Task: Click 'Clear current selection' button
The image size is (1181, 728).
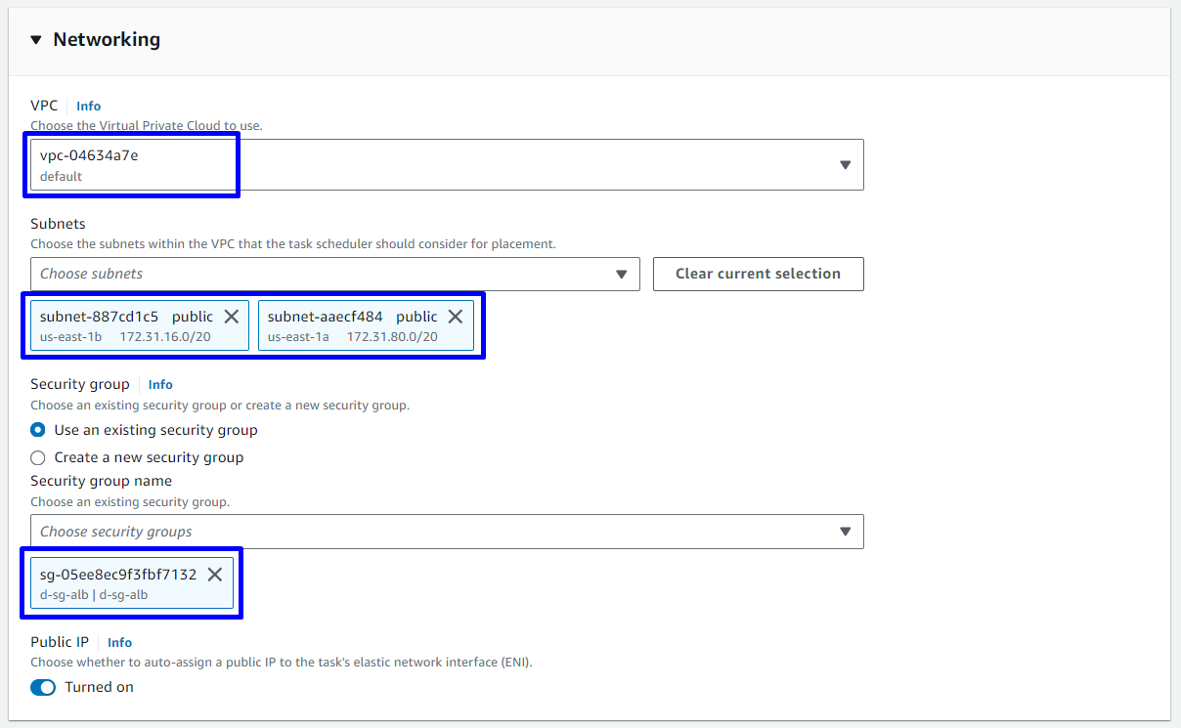Action: pos(758,275)
